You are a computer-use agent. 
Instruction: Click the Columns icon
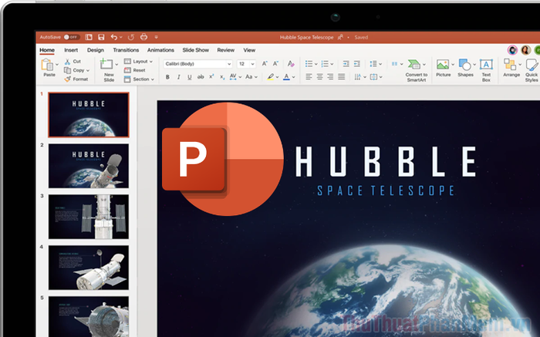[395, 64]
